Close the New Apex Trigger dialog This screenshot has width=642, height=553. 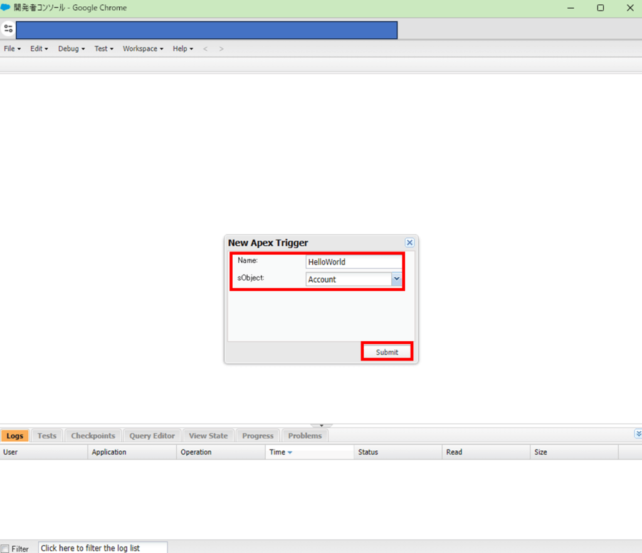tap(409, 243)
